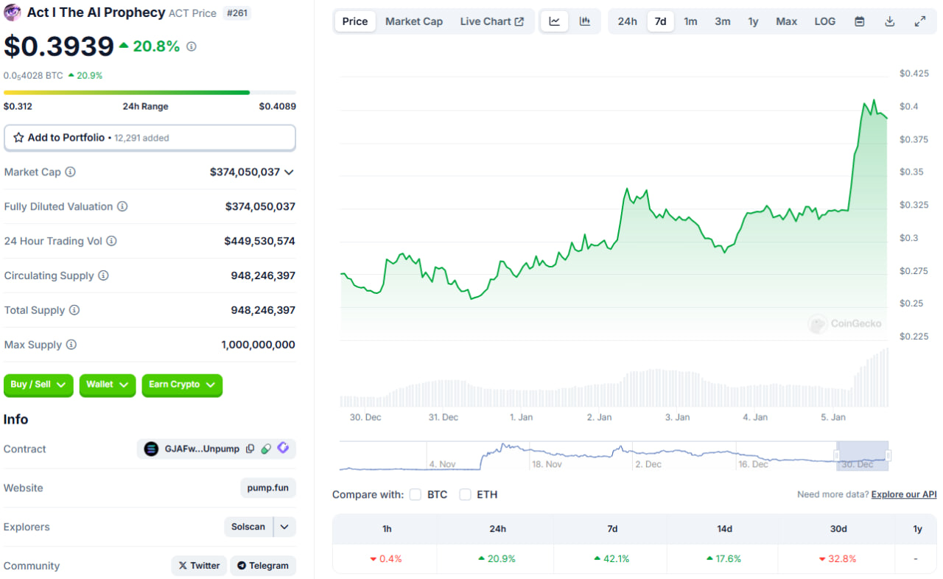The image size is (943, 579).
Task: Toggle ETH comparison checkbox
Action: 465,494
